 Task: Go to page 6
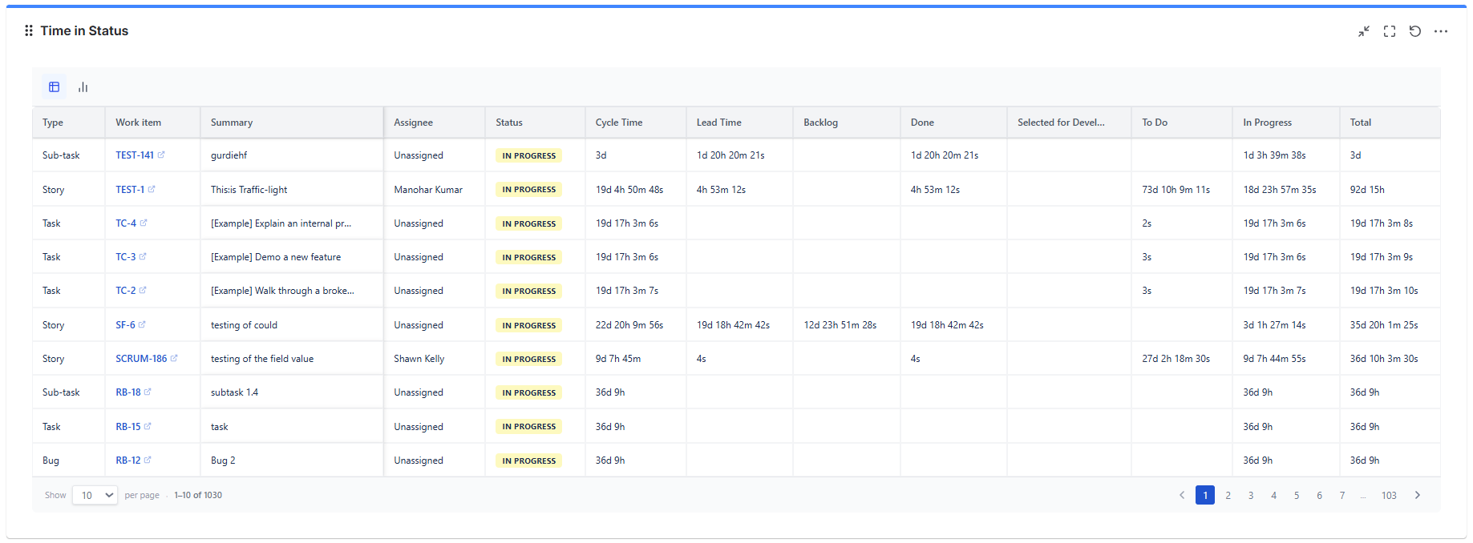[x=1319, y=495]
